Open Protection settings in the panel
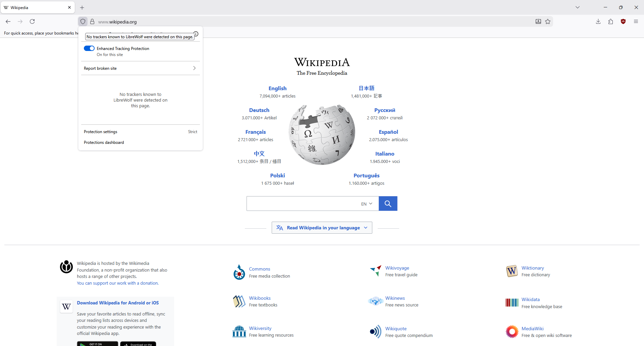644x346 pixels. tap(101, 132)
